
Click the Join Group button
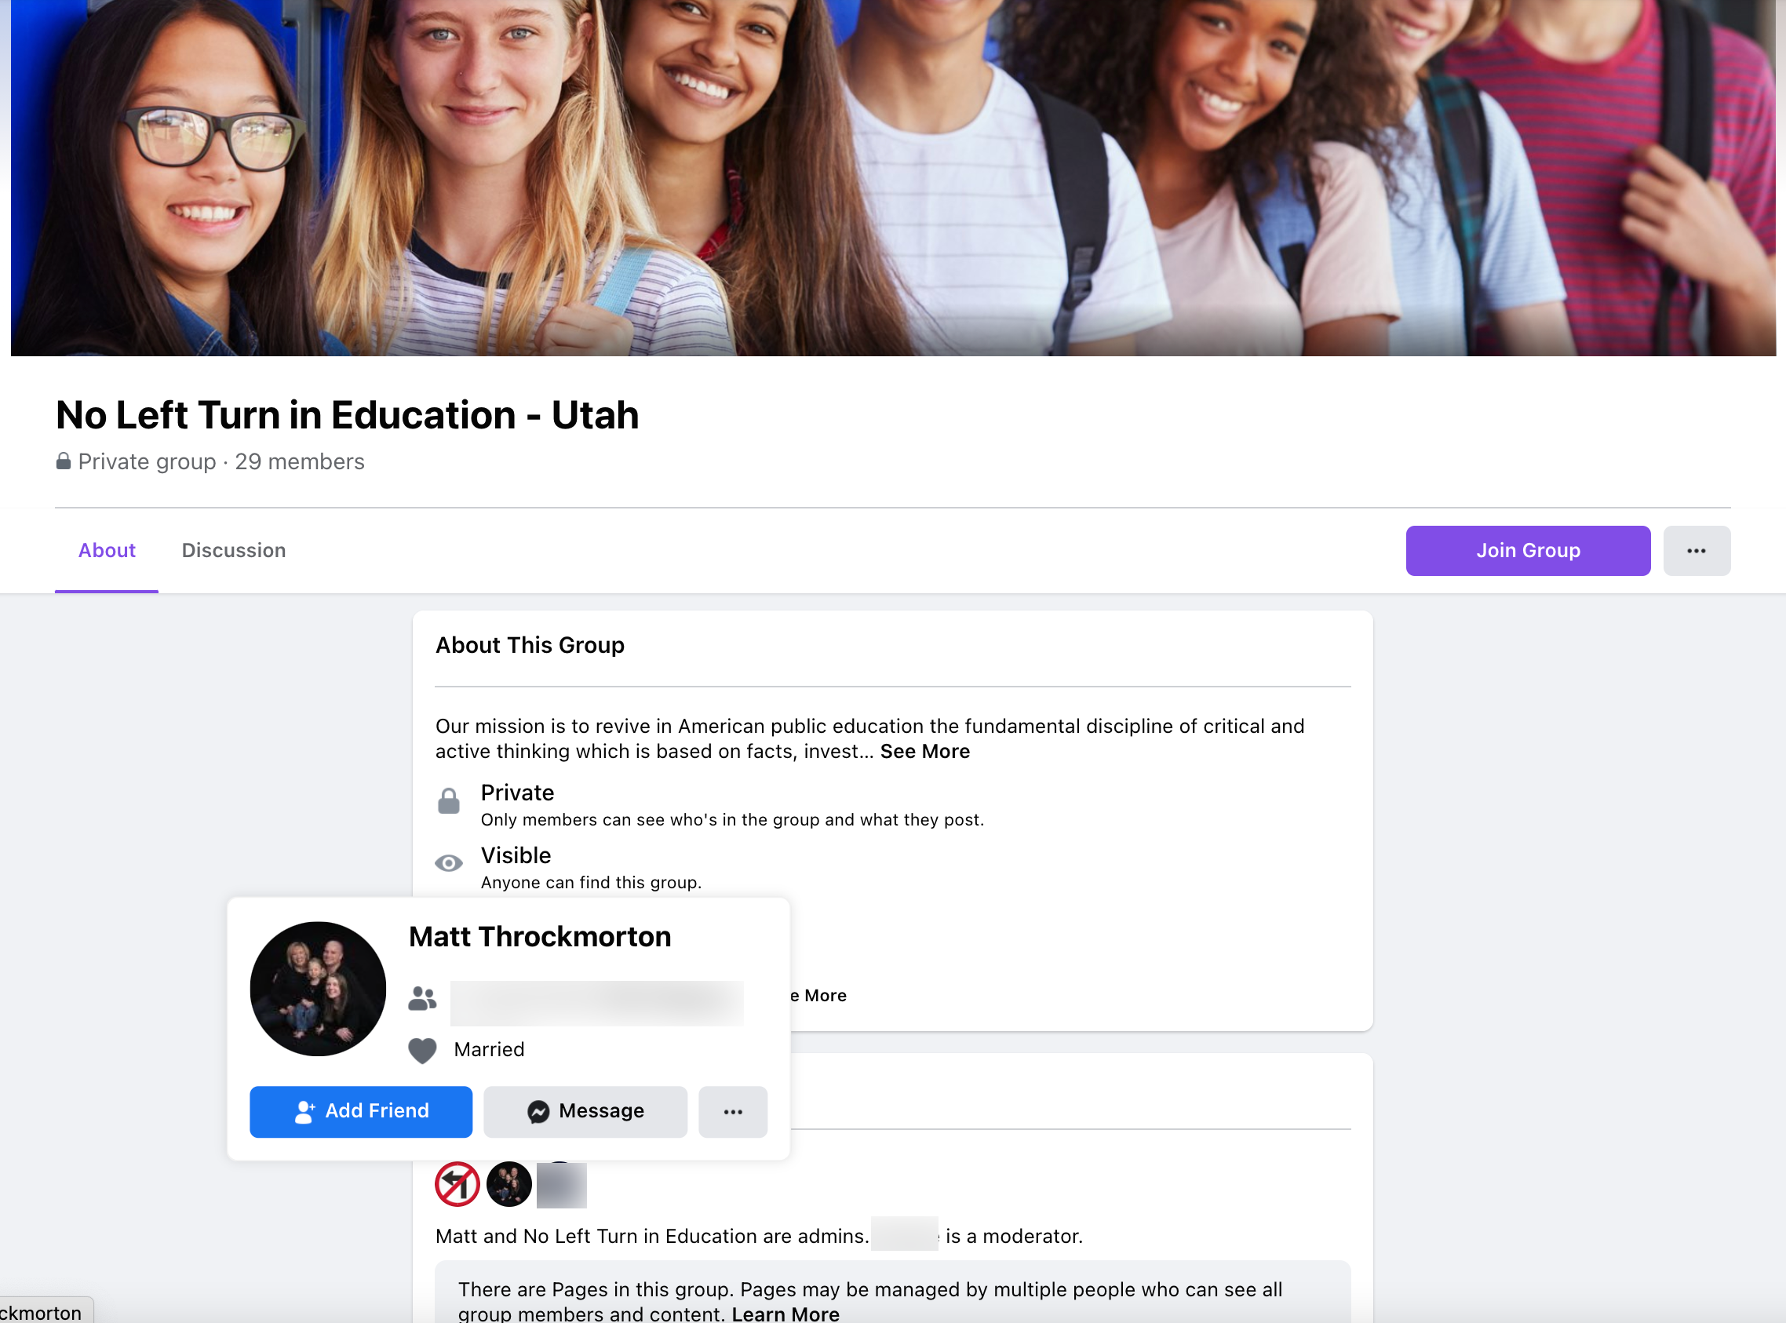(1527, 551)
